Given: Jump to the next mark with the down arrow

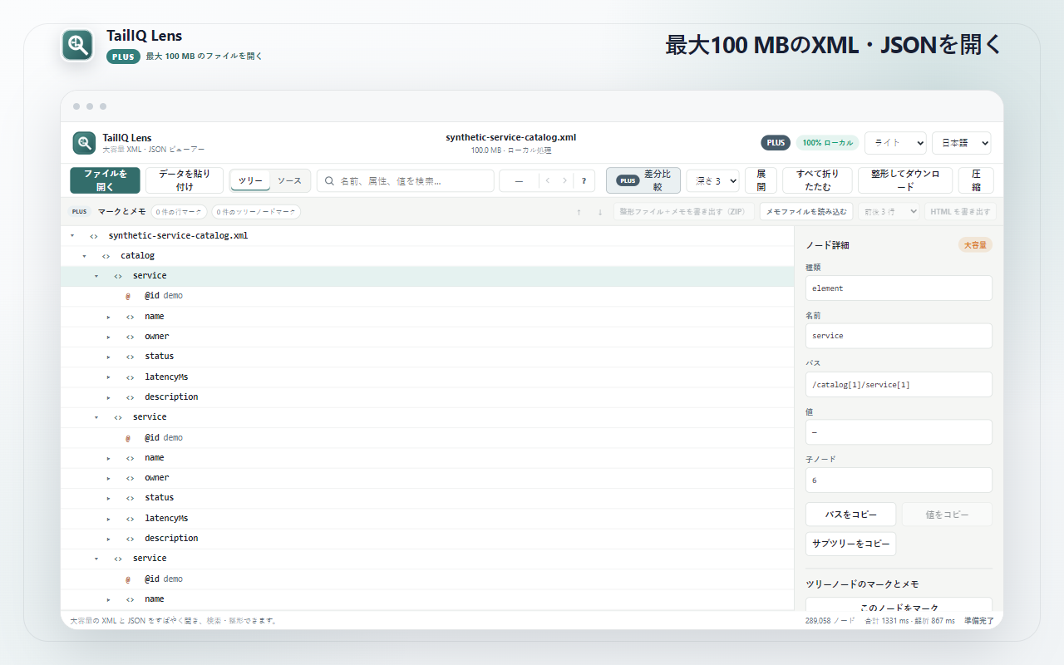Looking at the screenshot, I should click(599, 212).
